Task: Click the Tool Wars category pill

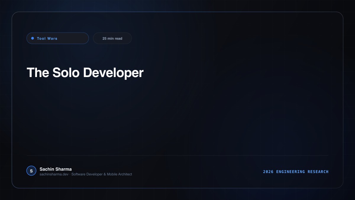Action: [58, 38]
